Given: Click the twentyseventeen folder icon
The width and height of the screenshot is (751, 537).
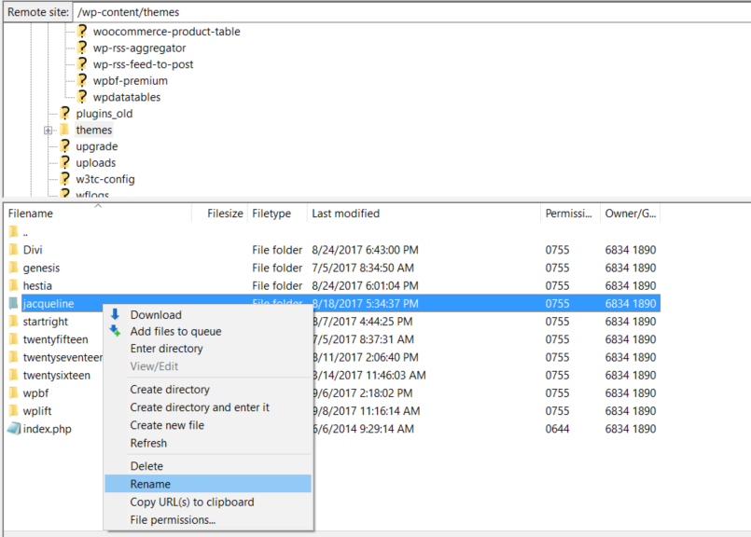Looking at the screenshot, I should point(13,357).
